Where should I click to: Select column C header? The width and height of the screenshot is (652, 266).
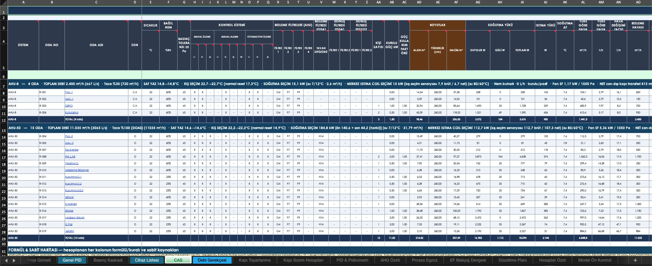[x=96, y=2]
